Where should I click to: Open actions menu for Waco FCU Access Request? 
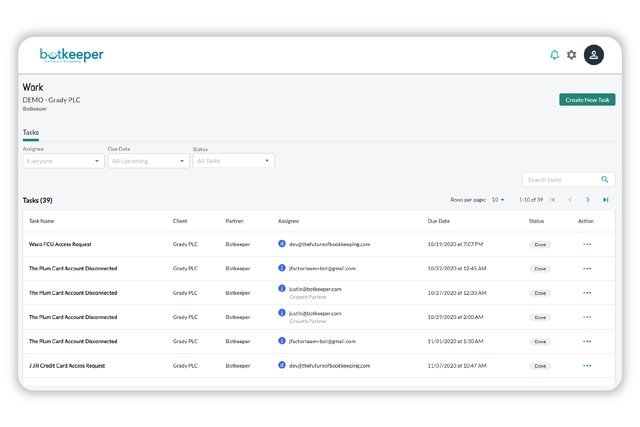pyautogui.click(x=587, y=244)
